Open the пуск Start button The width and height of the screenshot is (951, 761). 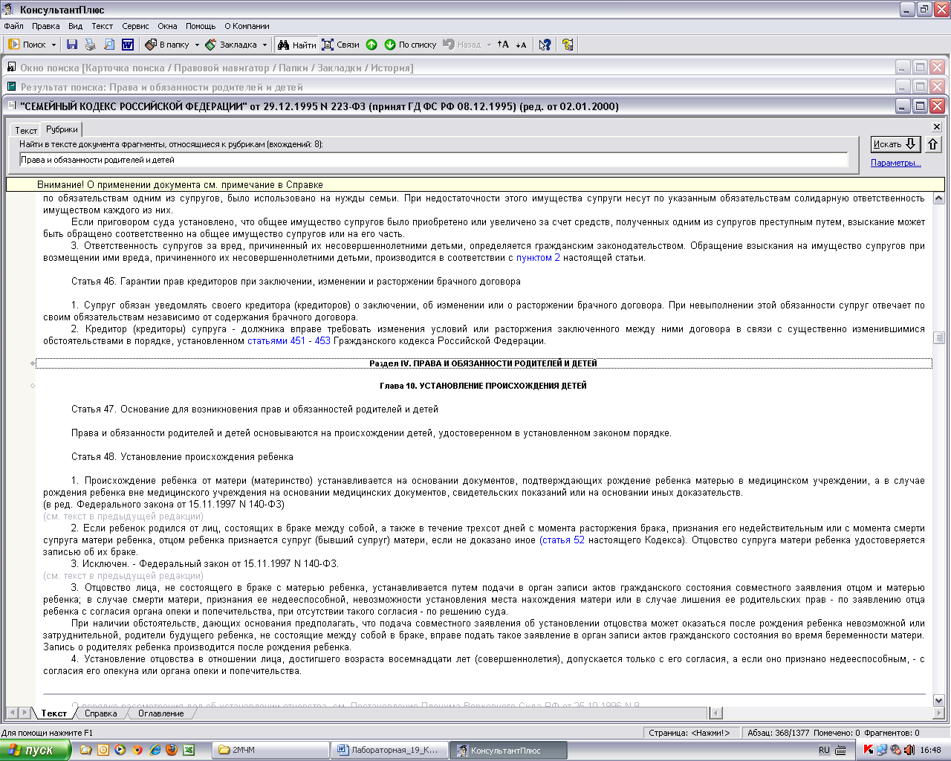click(x=35, y=750)
